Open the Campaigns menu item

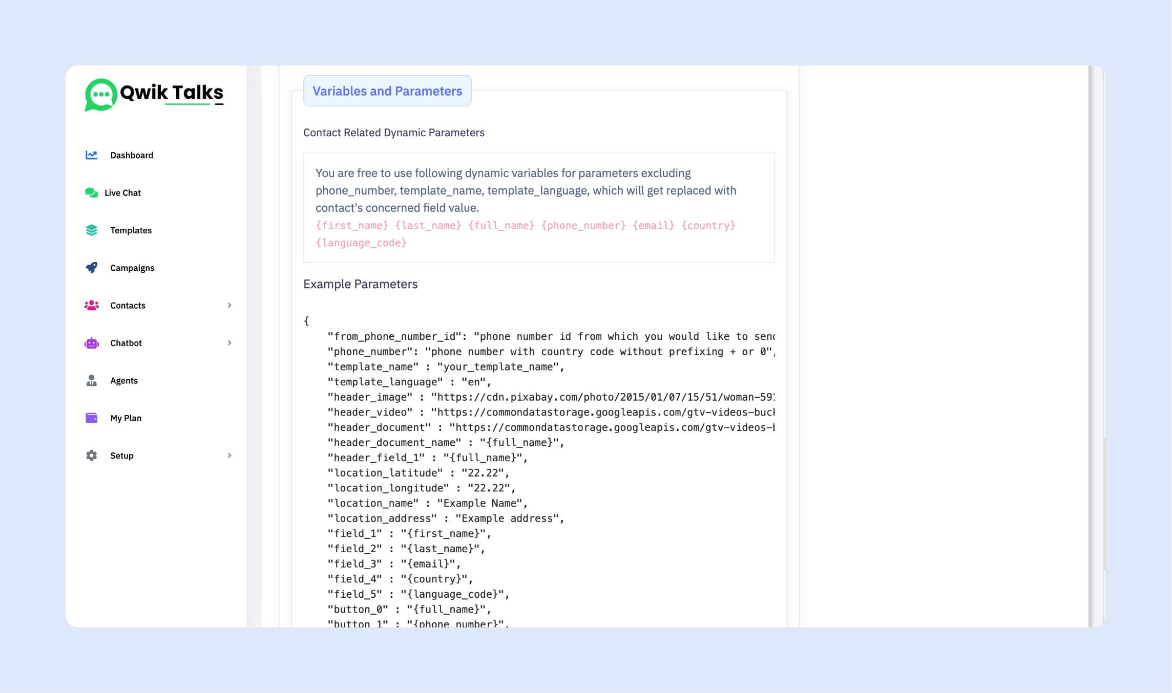pos(132,268)
